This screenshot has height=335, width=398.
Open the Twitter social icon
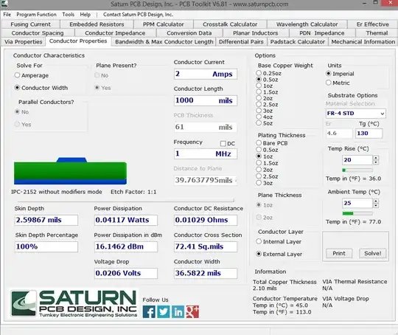point(164,311)
